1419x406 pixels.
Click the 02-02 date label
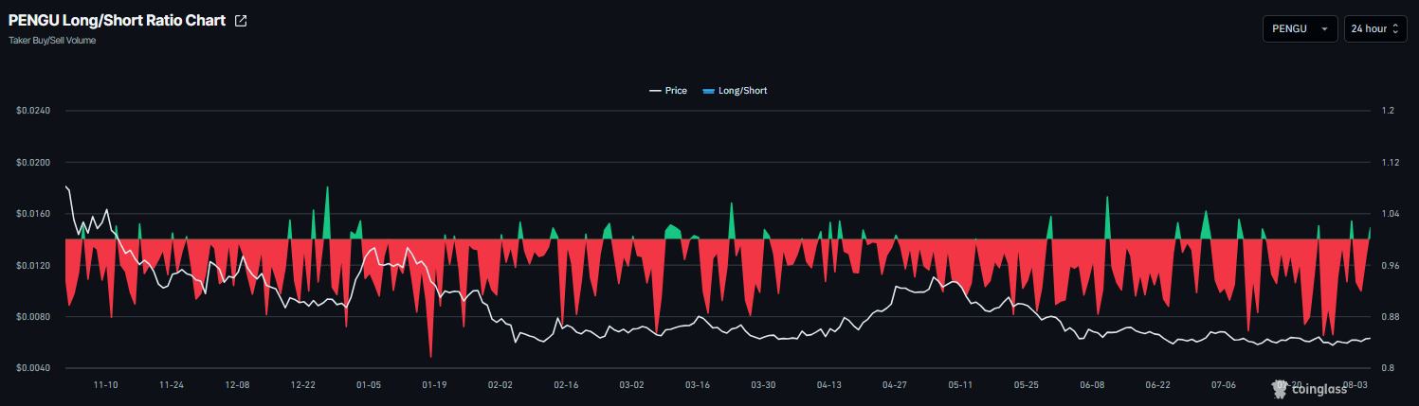pyautogui.click(x=500, y=385)
